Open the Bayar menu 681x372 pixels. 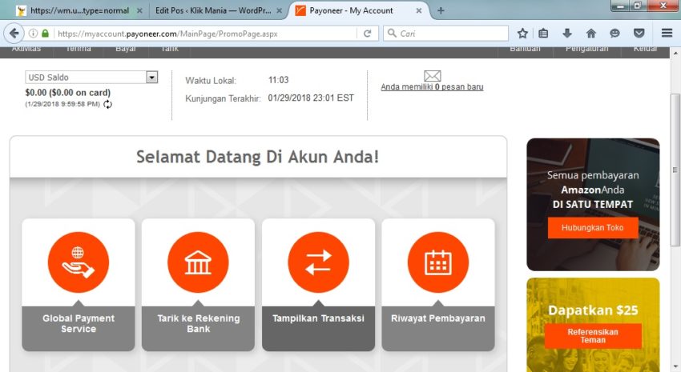(x=126, y=50)
